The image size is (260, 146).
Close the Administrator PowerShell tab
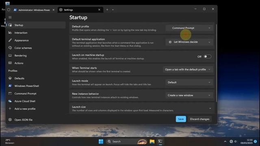[54, 10]
